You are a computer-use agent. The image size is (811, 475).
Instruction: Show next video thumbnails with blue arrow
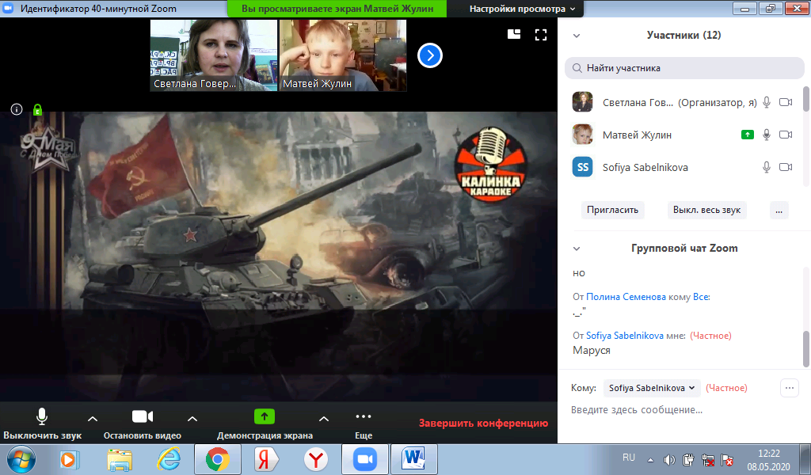(430, 55)
